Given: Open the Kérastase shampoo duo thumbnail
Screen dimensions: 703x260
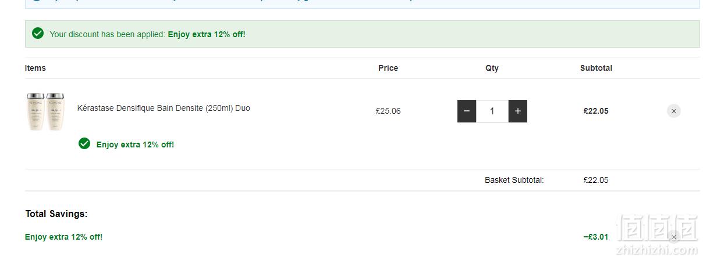Looking at the screenshot, I should click(x=45, y=111).
